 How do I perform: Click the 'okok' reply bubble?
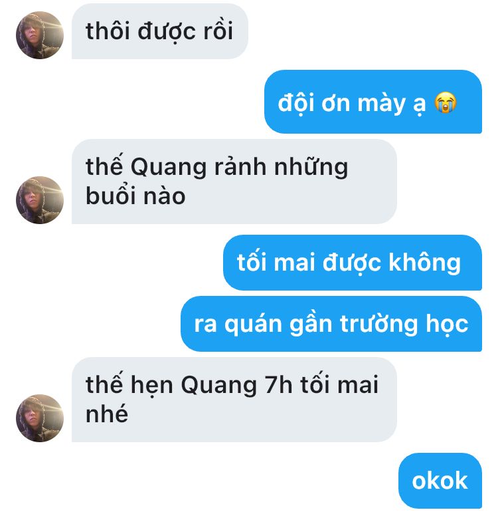[x=440, y=481]
